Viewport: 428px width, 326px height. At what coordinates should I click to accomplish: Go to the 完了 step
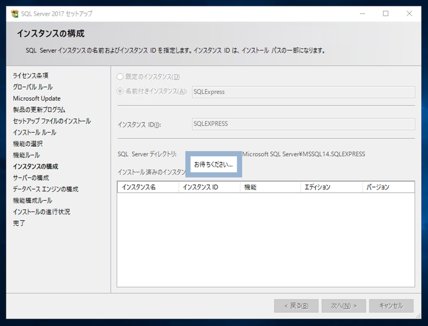click(19, 223)
